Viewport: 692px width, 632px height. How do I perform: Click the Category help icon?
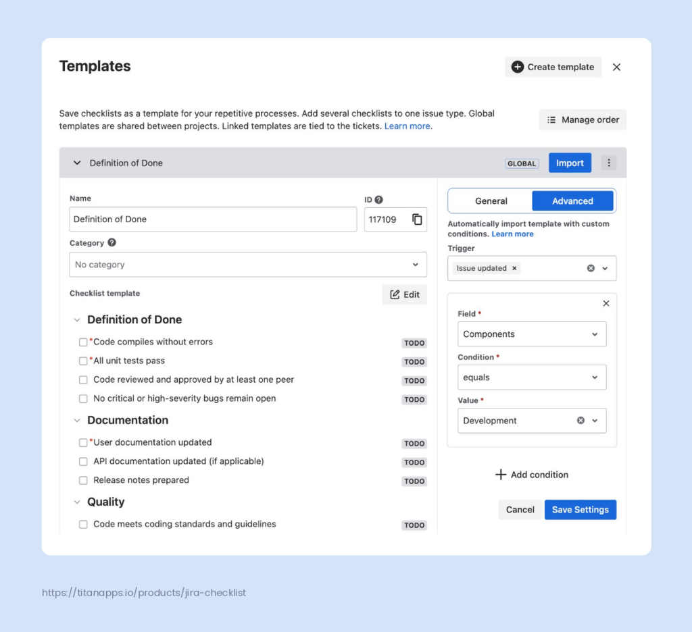coord(112,242)
